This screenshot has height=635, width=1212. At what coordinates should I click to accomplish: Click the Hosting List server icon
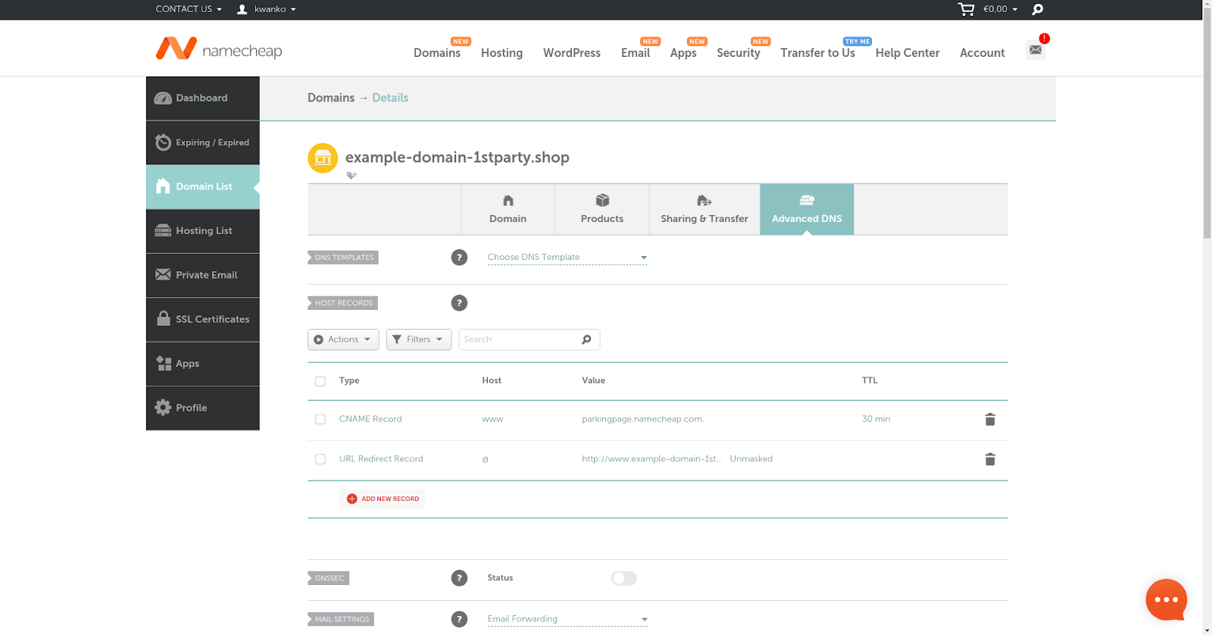[163, 230]
